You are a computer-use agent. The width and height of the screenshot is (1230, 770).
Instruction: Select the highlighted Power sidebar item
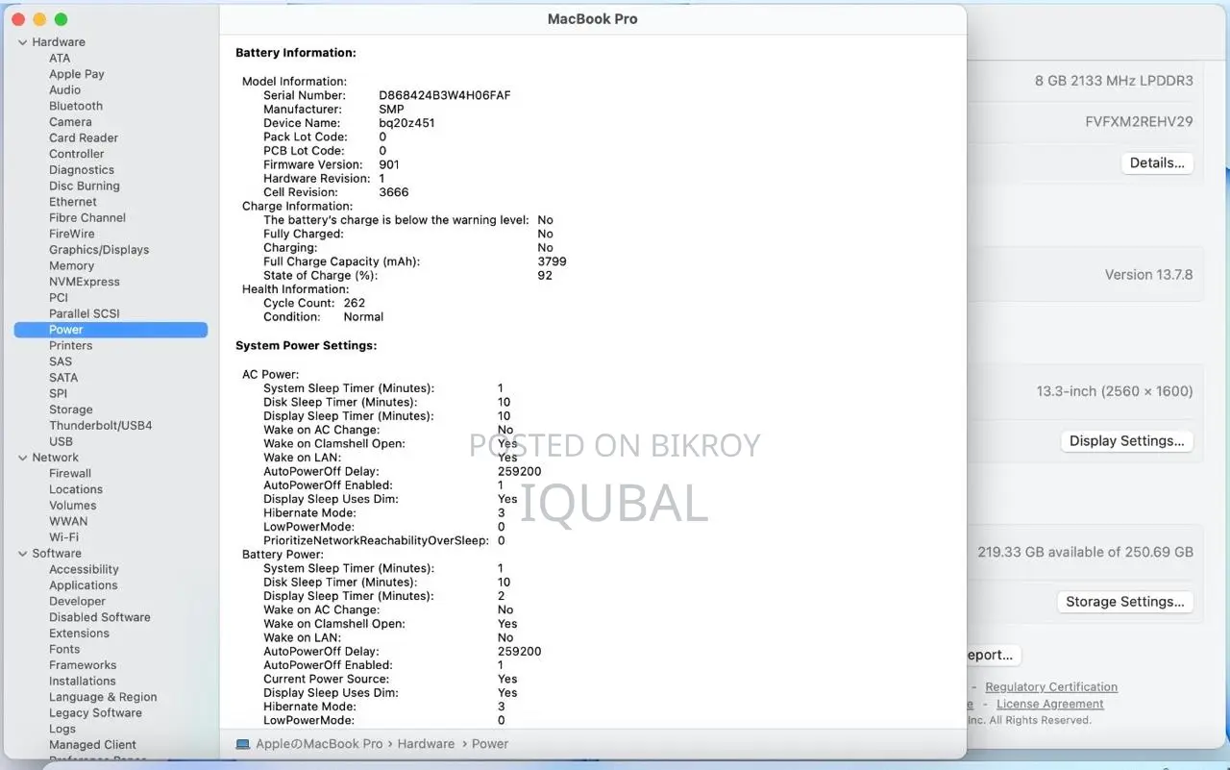[111, 330]
